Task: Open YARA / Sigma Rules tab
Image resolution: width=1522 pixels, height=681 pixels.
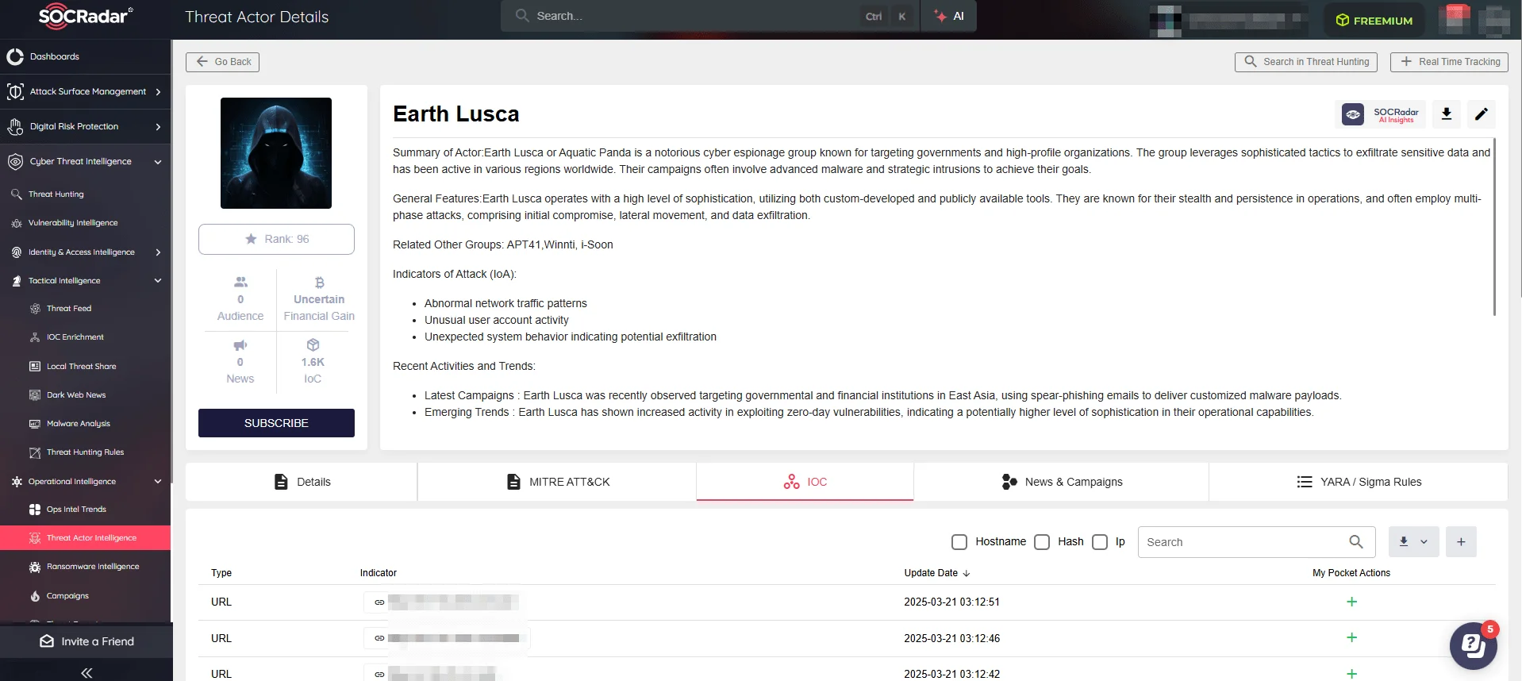Action: (1359, 482)
